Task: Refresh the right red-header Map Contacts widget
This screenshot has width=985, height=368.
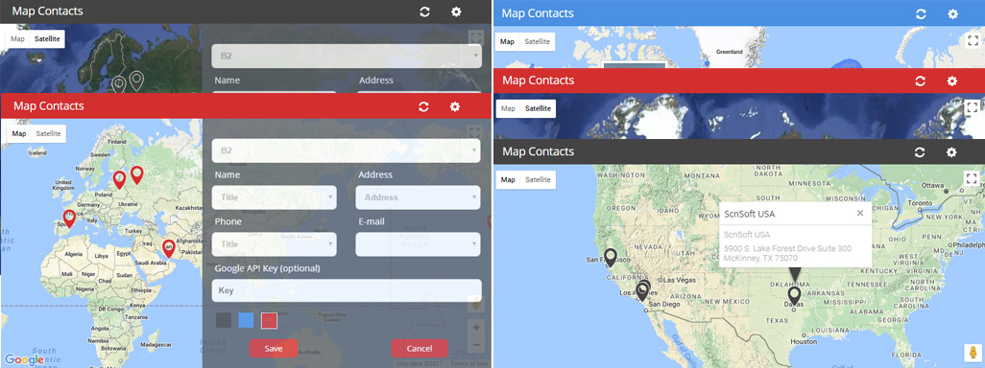Action: pos(921,80)
